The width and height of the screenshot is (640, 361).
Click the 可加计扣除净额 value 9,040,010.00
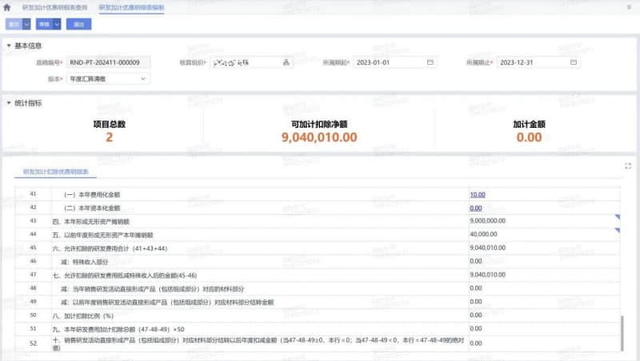tap(319, 137)
